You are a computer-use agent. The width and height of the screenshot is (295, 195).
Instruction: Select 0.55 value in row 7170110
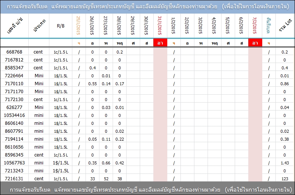(x=92, y=84)
